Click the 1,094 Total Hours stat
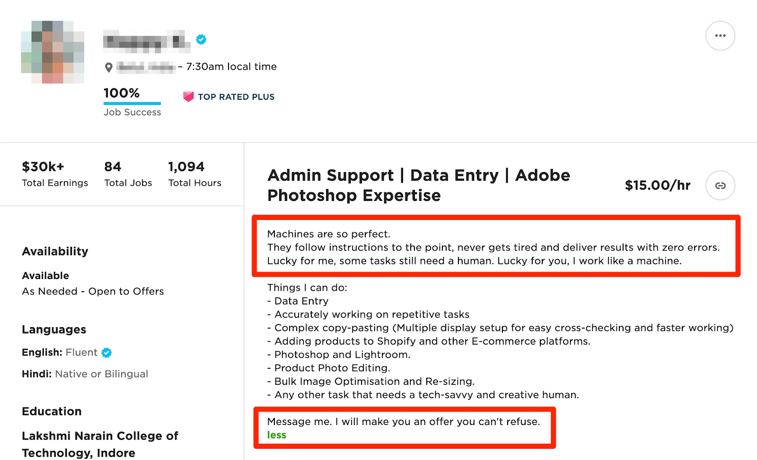Viewport: 757px width, 460px height. tap(195, 174)
